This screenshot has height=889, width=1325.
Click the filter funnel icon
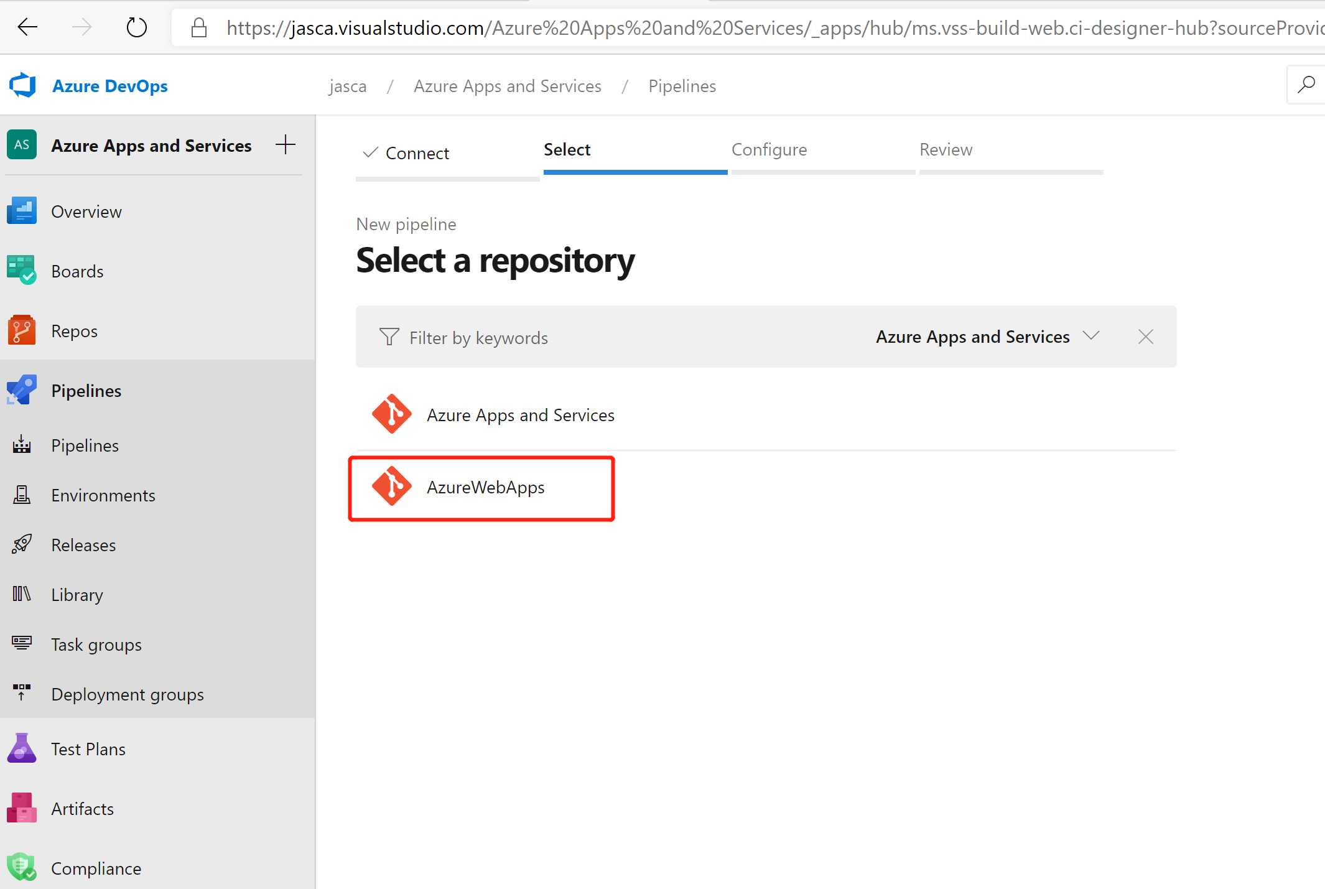coord(389,337)
